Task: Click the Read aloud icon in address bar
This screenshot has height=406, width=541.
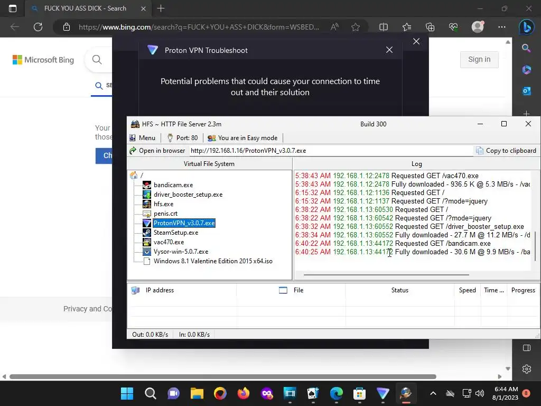Action: (334, 27)
